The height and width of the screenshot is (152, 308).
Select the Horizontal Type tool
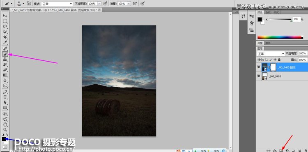click(x=5, y=97)
